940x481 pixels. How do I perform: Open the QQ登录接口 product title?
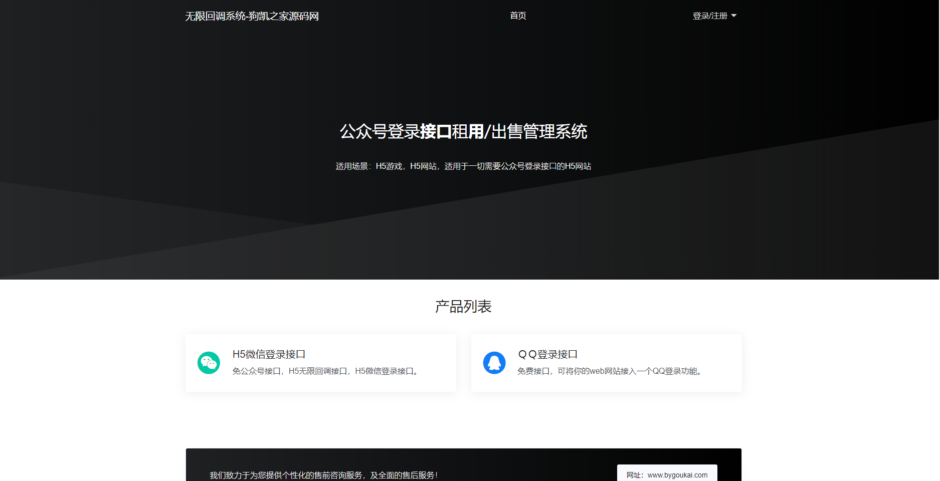547,354
